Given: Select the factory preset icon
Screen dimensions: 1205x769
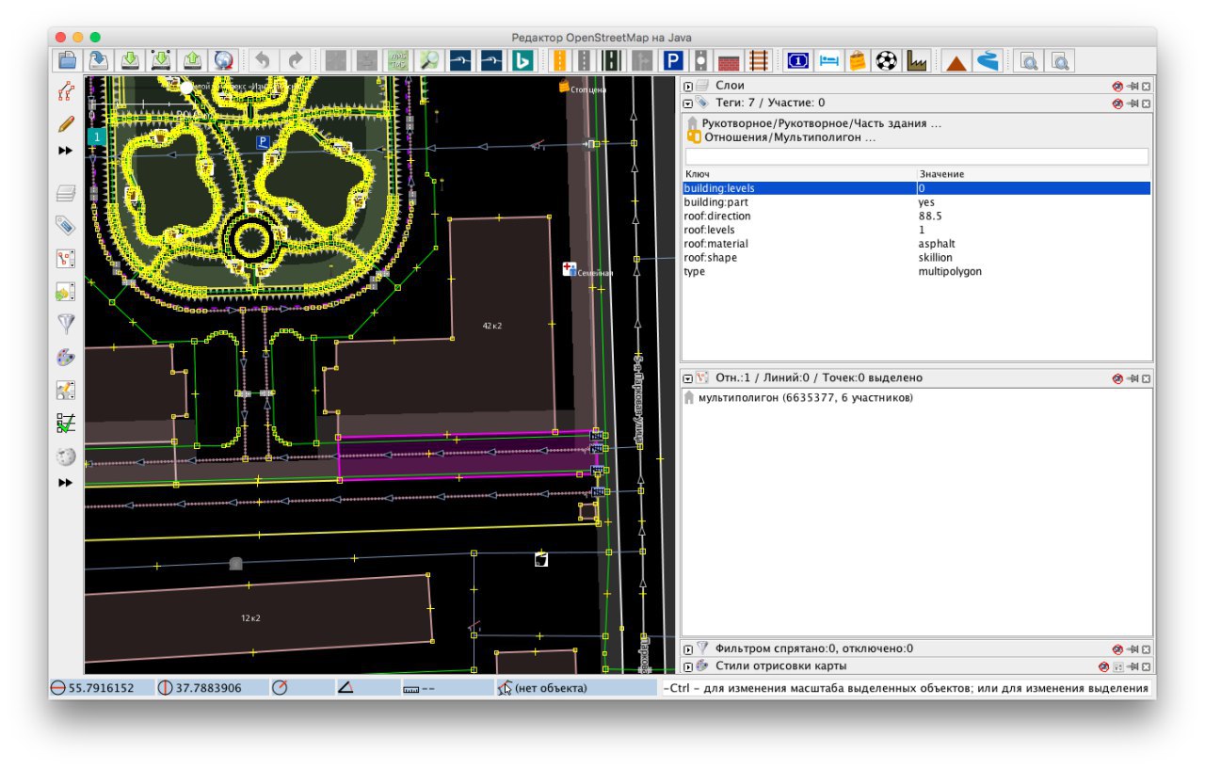Looking at the screenshot, I should 916,60.
